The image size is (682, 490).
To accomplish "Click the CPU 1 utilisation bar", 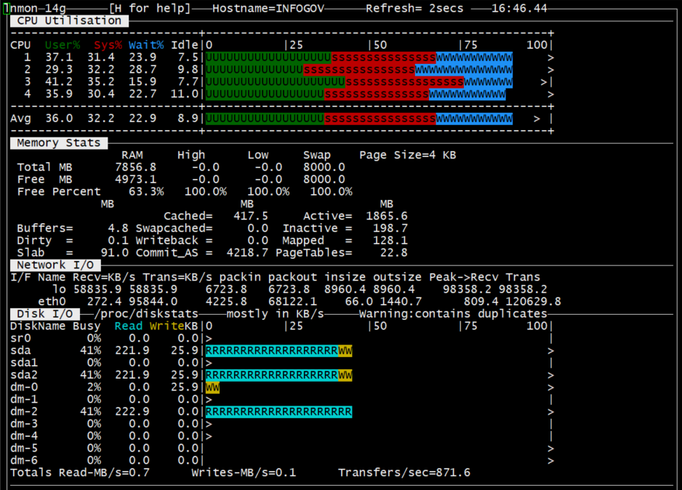I will coord(359,57).
